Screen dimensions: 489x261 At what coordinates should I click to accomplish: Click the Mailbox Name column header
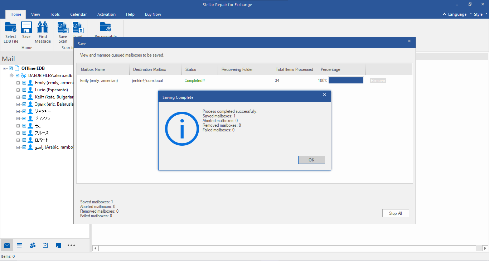103,69
